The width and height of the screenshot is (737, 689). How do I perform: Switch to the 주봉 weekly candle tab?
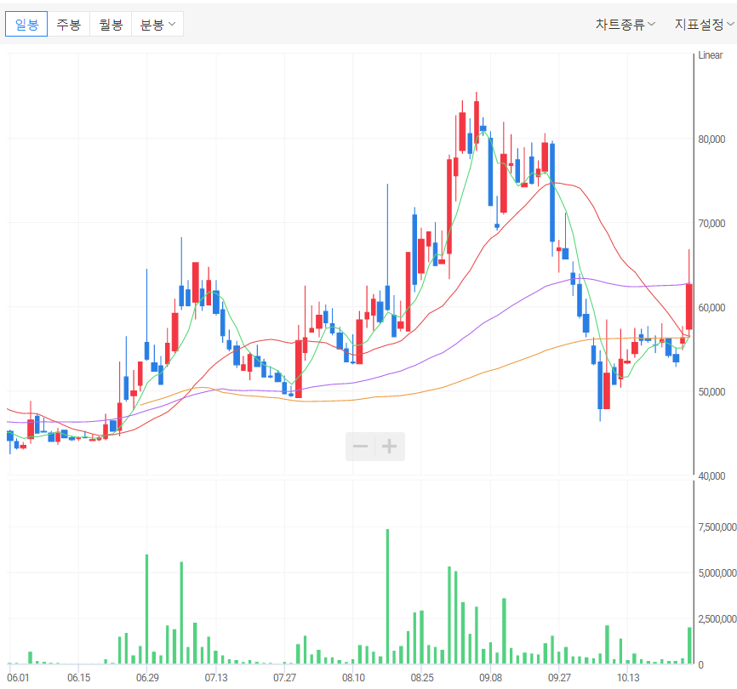pyautogui.click(x=69, y=24)
